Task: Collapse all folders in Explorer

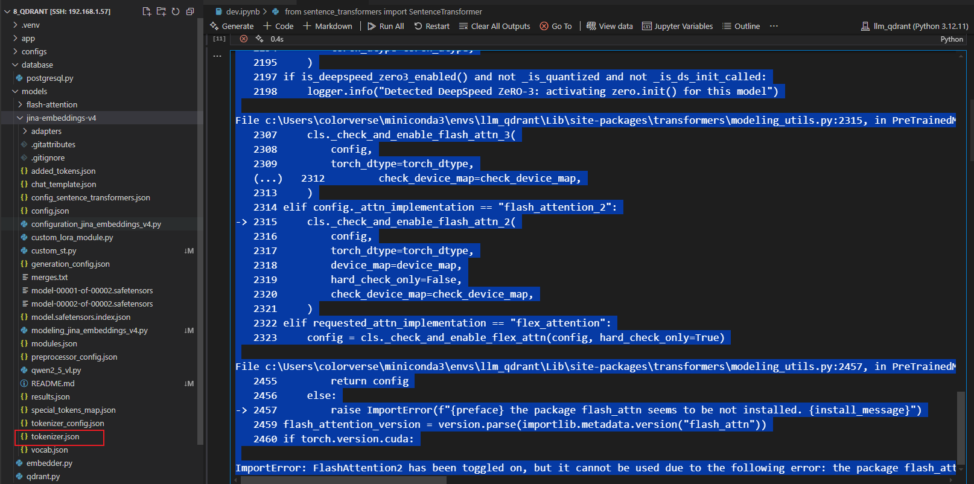Action: [190, 11]
